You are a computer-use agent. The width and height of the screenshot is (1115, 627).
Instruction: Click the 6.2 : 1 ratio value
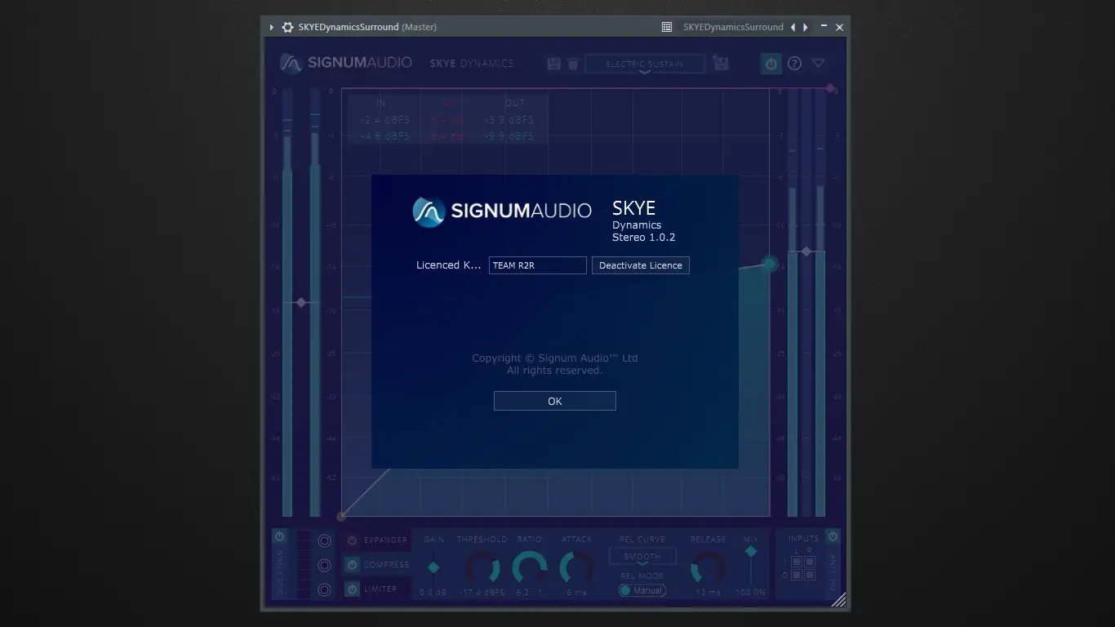pos(529,593)
